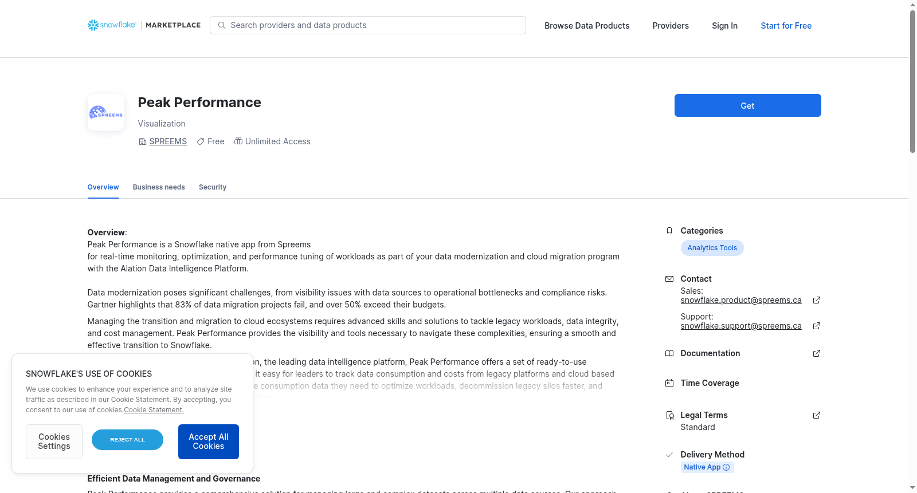Click the Time Coverage label
Viewport: 917px width, 493px height.
[710, 383]
